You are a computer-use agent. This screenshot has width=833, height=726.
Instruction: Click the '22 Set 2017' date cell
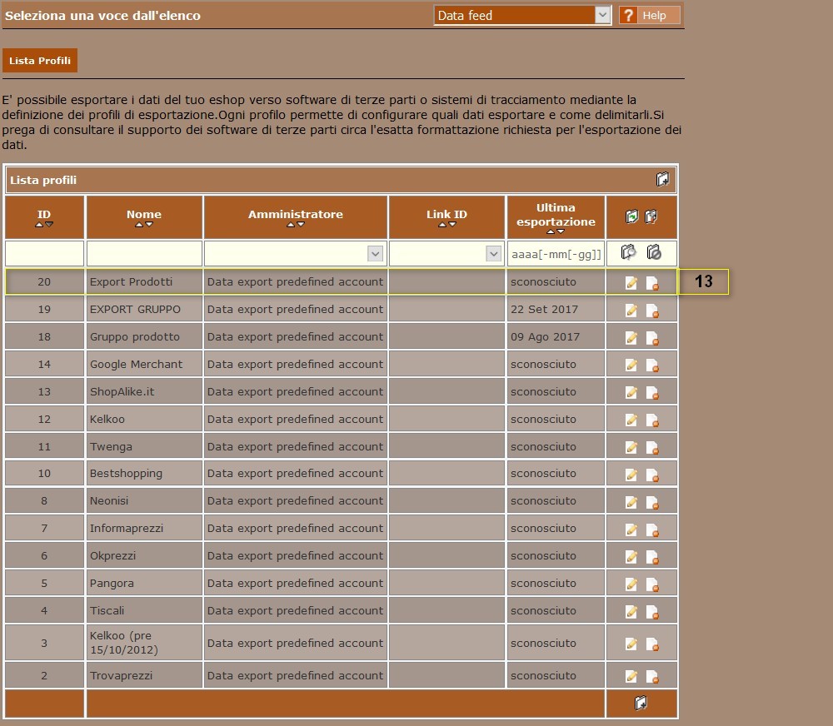click(x=556, y=309)
